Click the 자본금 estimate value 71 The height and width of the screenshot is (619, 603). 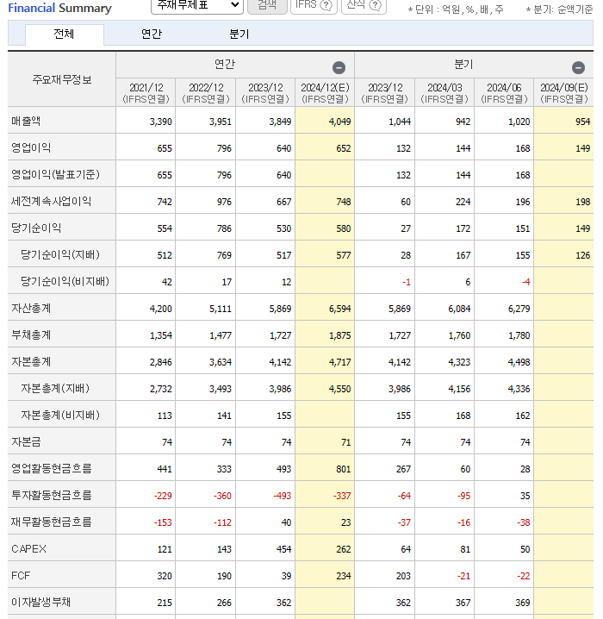346,442
